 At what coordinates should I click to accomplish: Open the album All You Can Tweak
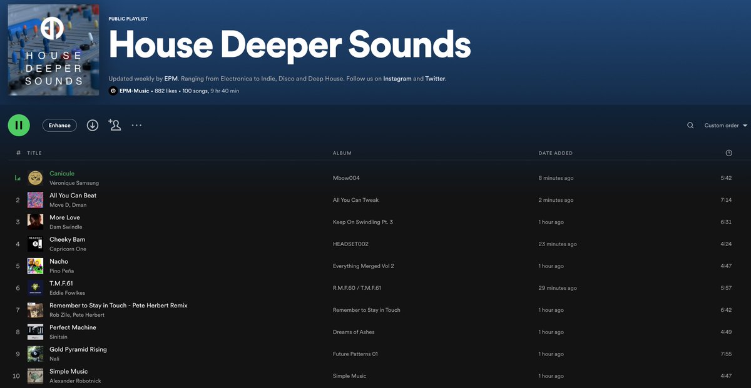355,200
